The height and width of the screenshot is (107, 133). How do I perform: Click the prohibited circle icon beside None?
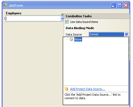tap(71, 39)
